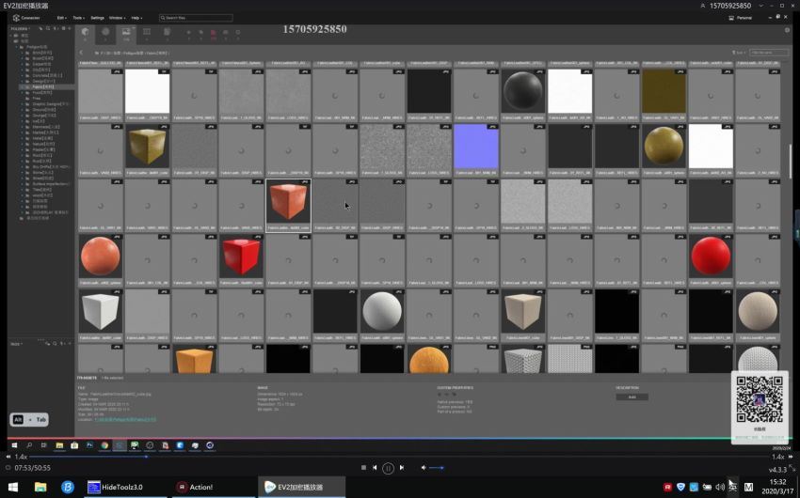Screen dimensions: 800x498
Task: Click the Search files input box
Action: (196, 18)
